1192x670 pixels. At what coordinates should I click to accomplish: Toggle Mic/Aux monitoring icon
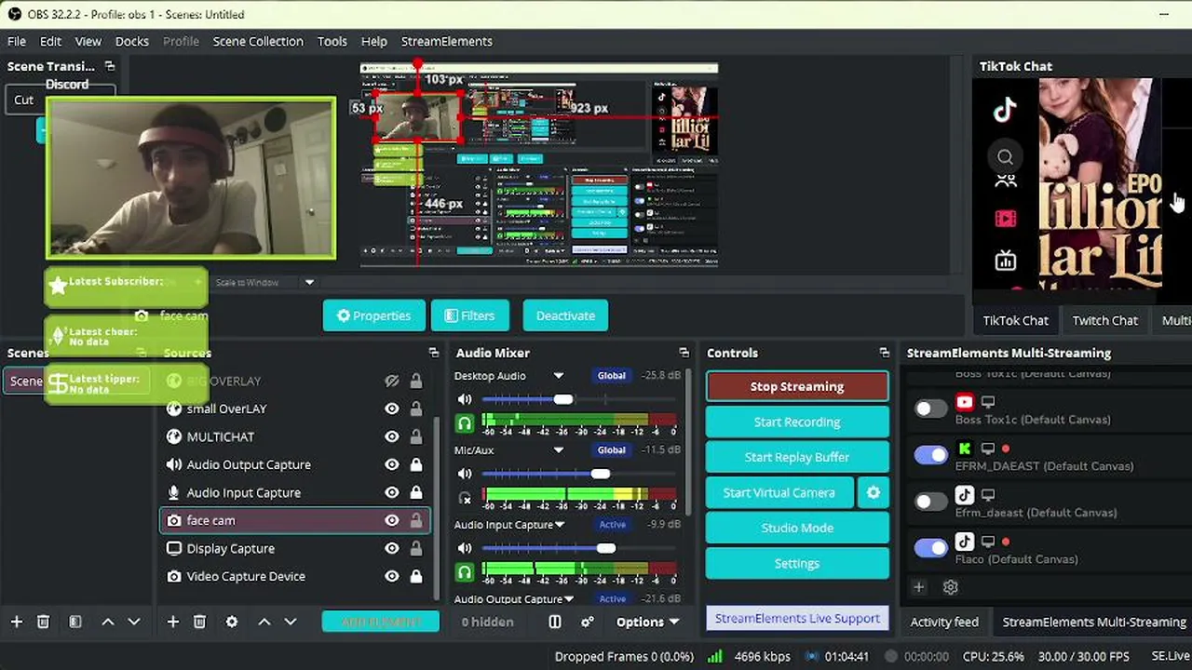465,498
